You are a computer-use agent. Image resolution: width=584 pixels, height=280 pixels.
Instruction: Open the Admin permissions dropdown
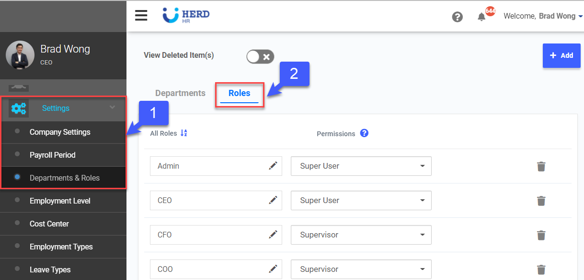point(361,166)
